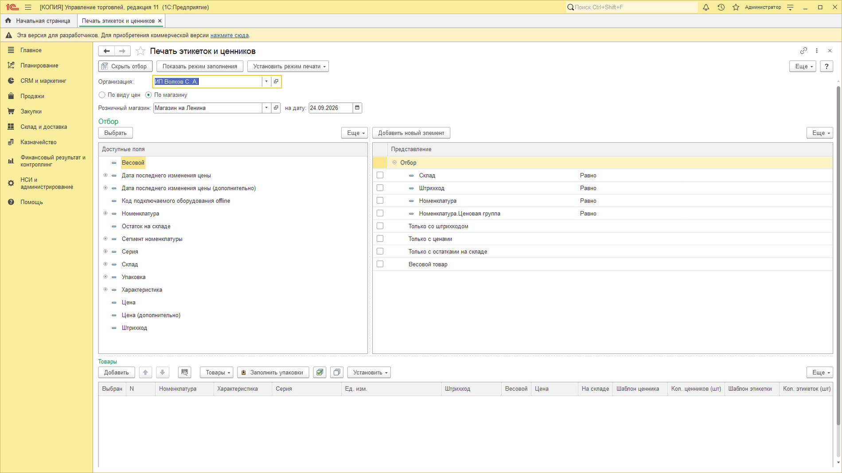Copy link to this form icon
Image resolution: width=842 pixels, height=473 pixels.
point(803,51)
